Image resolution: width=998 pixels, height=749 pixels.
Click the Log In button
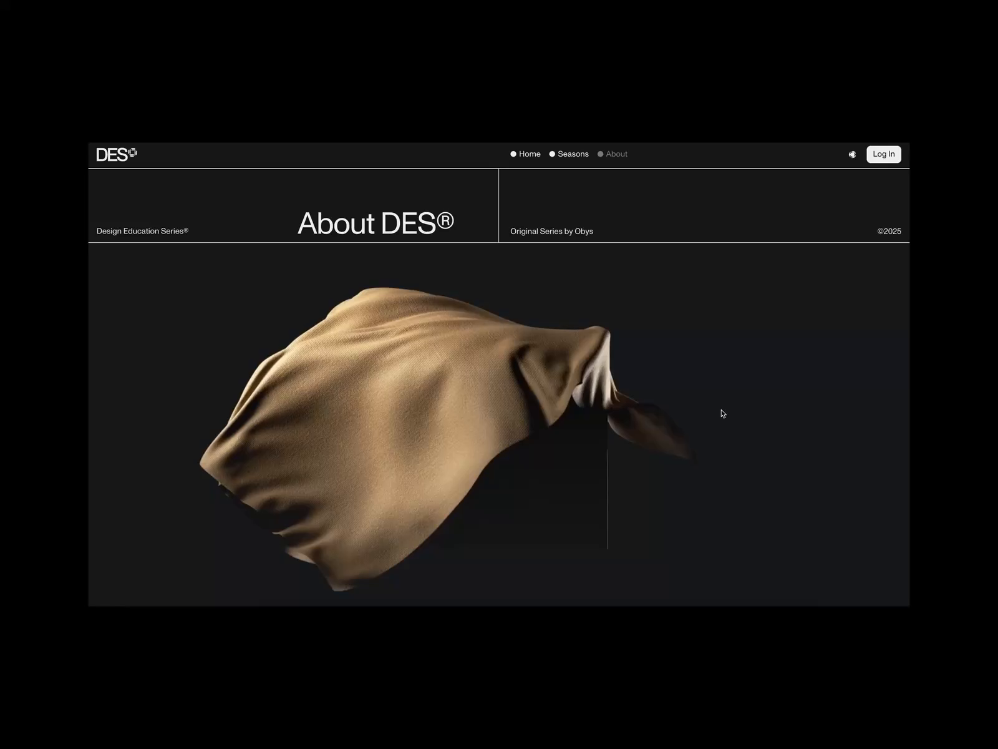(883, 154)
